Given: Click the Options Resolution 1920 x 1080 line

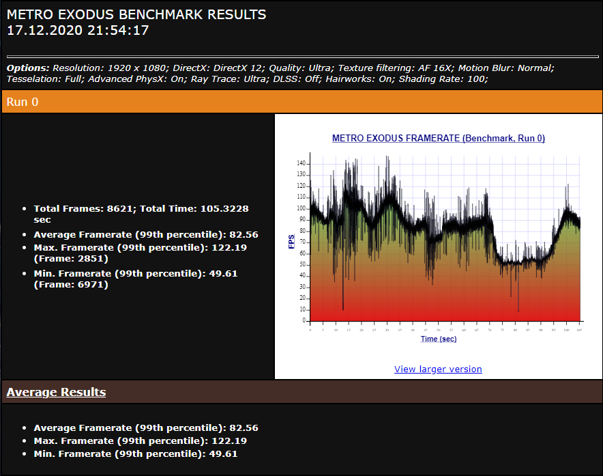Looking at the screenshot, I should click(280, 68).
